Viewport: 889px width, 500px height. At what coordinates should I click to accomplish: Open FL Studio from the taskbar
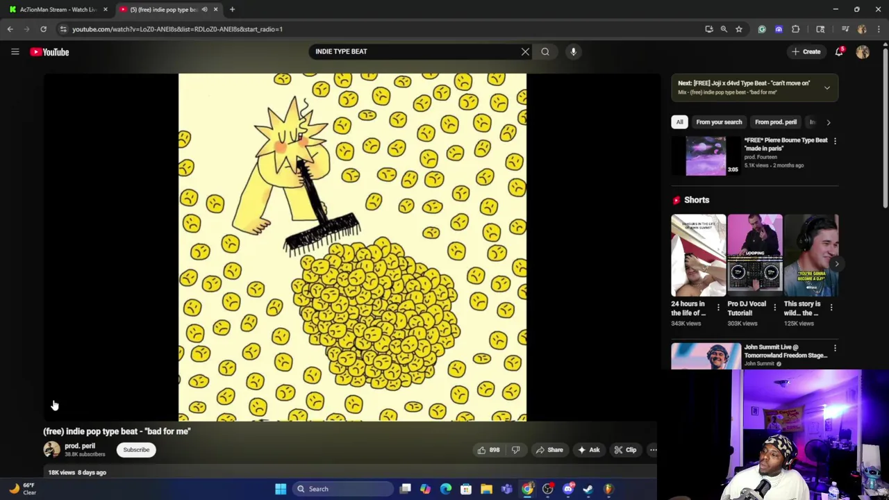pos(608,489)
